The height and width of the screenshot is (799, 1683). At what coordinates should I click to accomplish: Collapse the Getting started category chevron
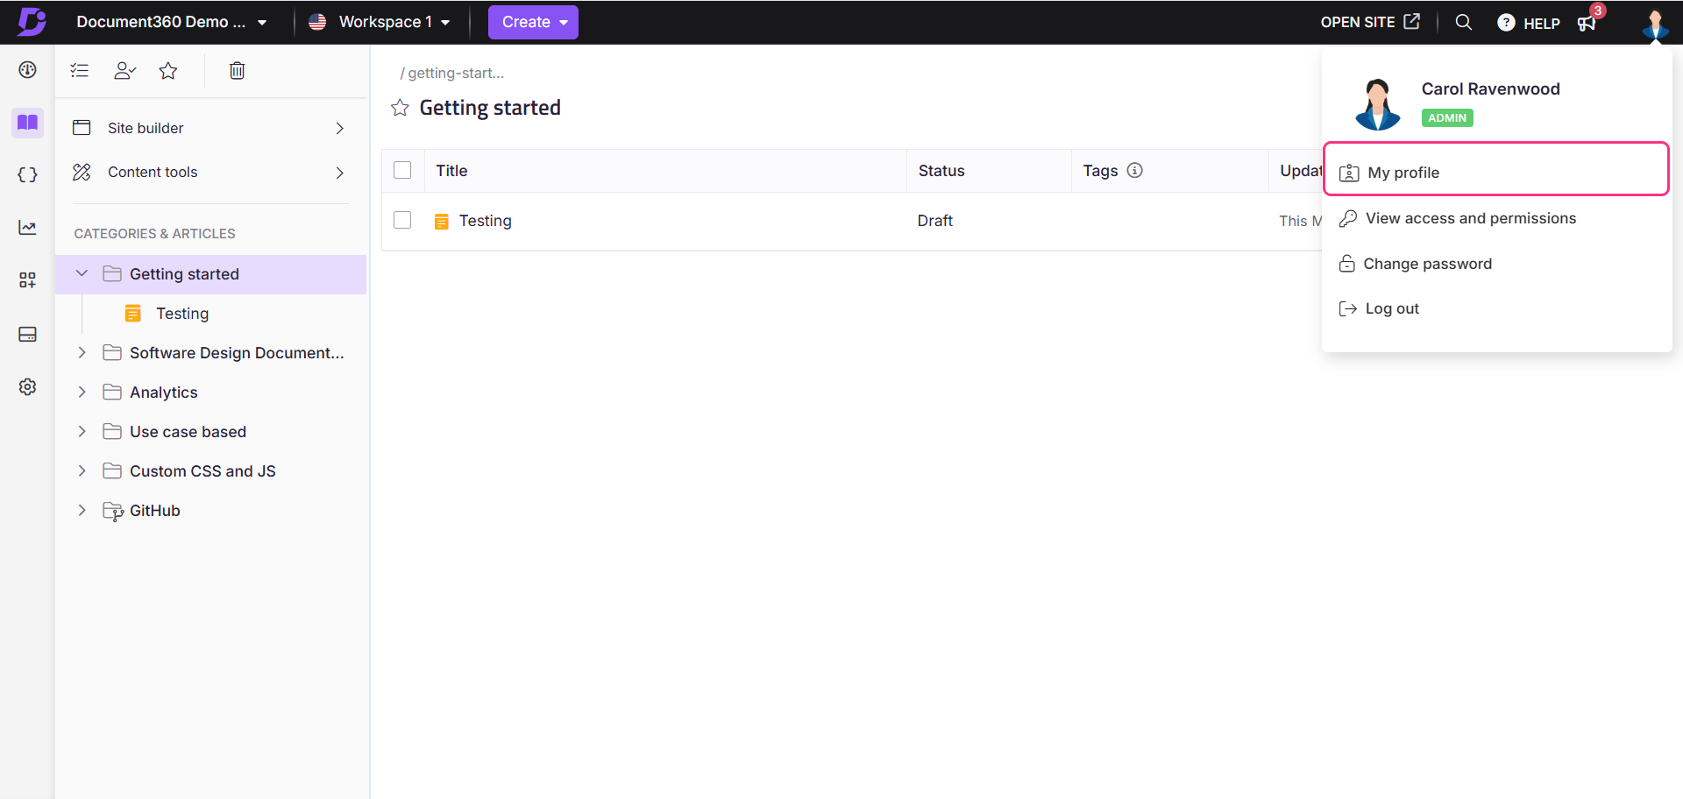pyautogui.click(x=82, y=273)
